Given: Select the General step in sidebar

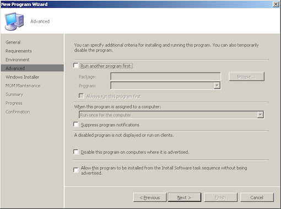Looking at the screenshot, I should [x=13, y=42].
